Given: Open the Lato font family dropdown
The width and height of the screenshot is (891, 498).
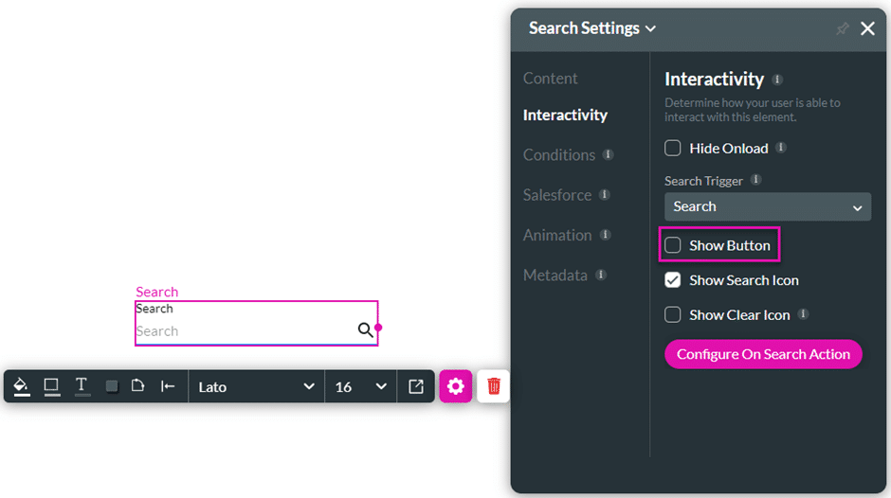Looking at the screenshot, I should (x=256, y=386).
